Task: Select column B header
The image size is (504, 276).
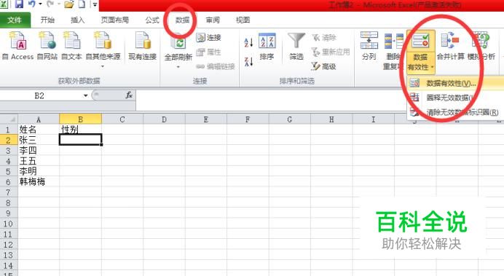Action: pos(80,119)
